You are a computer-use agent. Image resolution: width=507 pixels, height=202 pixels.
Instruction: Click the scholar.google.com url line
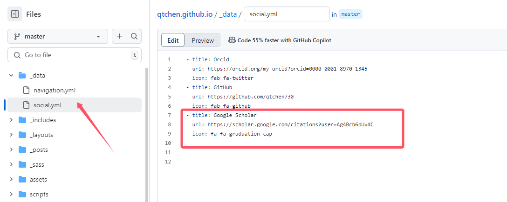(283, 124)
